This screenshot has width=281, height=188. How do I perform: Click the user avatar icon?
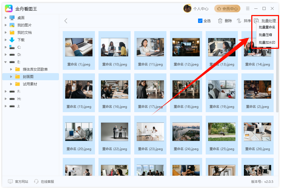tap(187, 9)
